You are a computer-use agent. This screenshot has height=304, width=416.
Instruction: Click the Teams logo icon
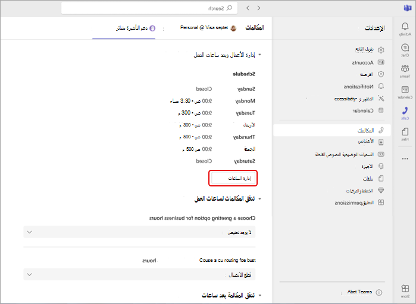coord(407,8)
